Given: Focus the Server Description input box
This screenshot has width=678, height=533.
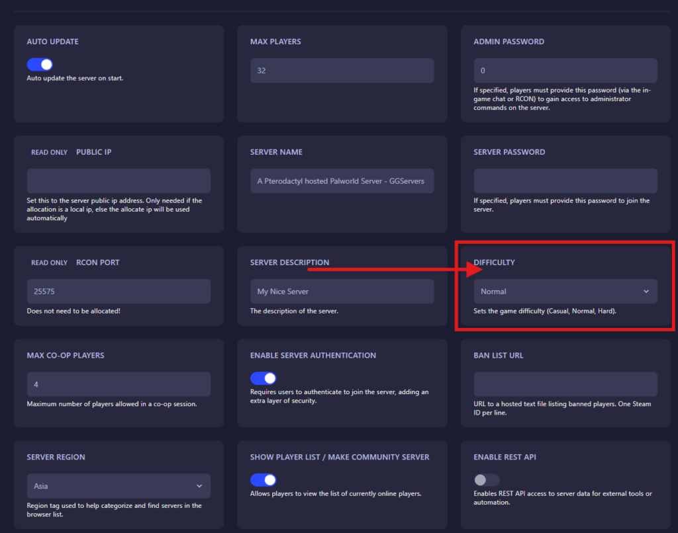Looking at the screenshot, I should (342, 291).
